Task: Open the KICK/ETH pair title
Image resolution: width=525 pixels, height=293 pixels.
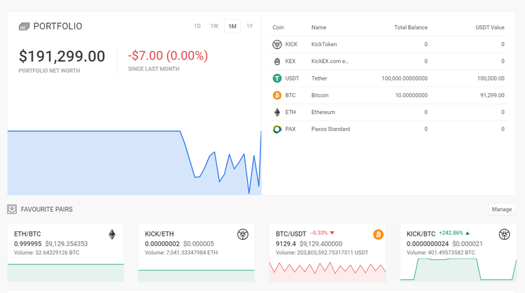Action: coord(159,234)
